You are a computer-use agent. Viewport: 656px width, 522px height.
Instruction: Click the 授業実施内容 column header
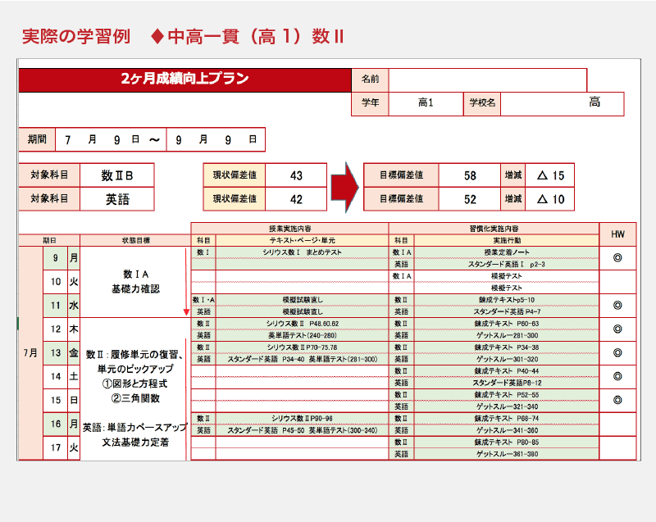(289, 229)
